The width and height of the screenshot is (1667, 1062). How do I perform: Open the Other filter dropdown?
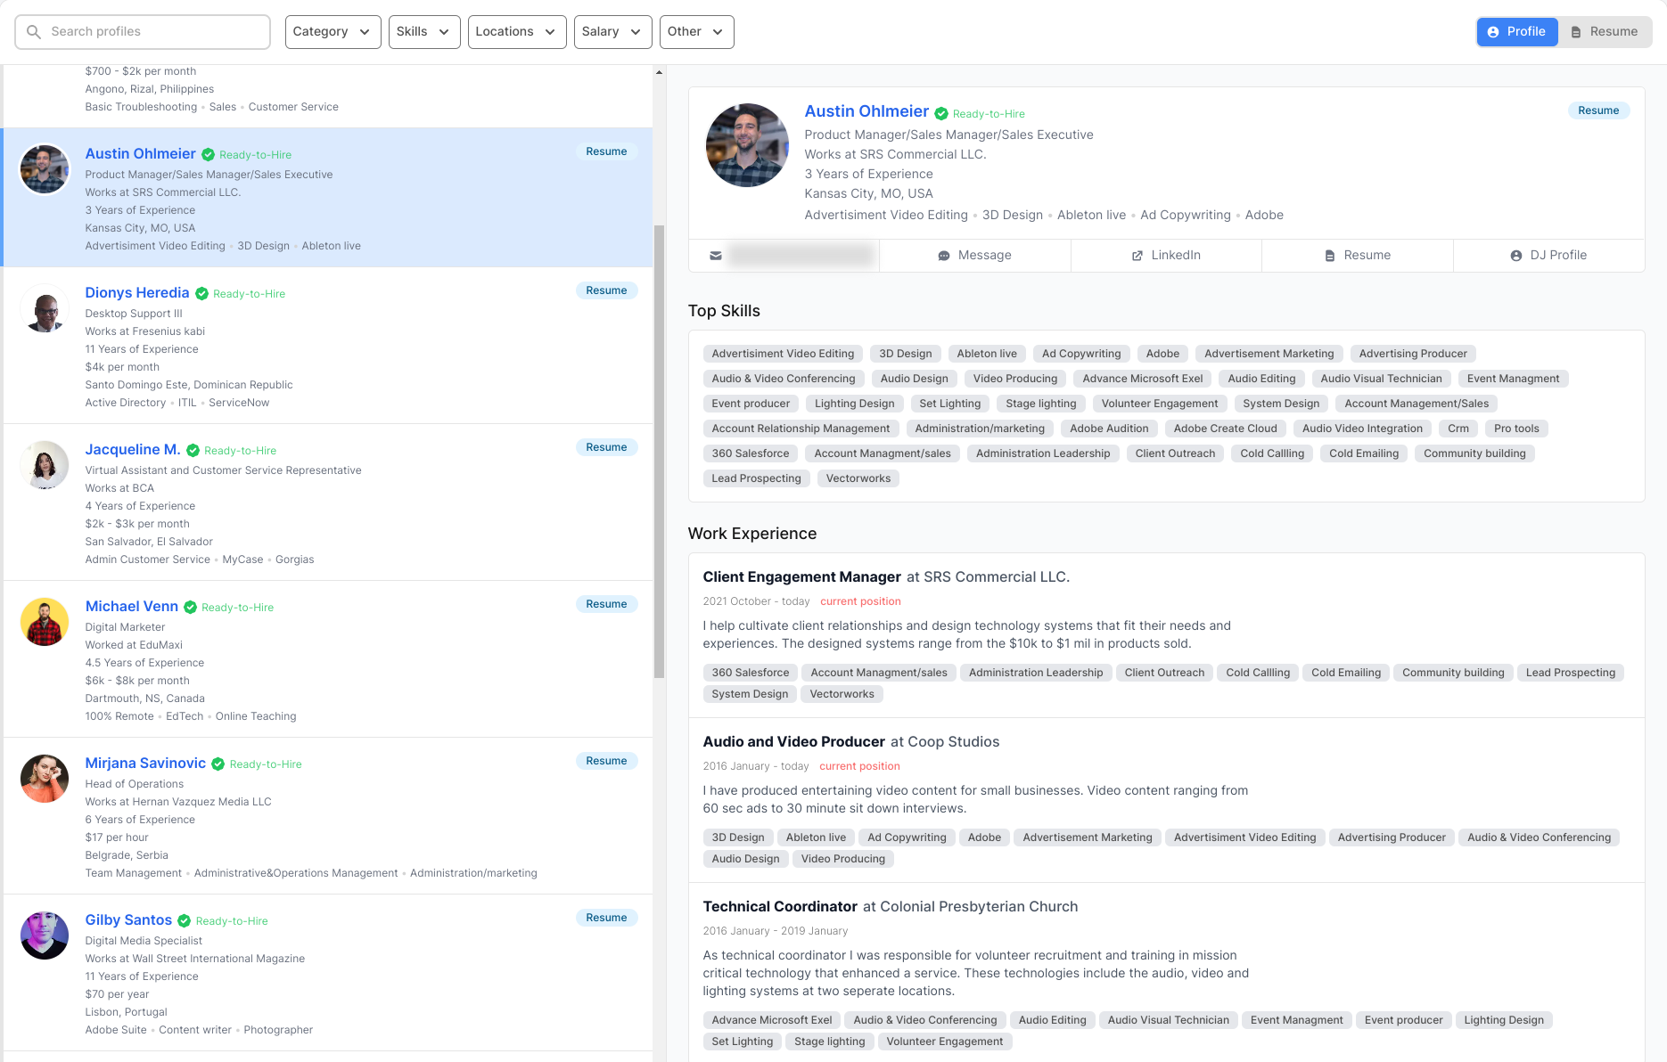coord(695,32)
